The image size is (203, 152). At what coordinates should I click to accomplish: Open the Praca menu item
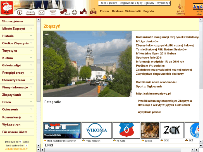pyautogui.click(x=17, y=102)
